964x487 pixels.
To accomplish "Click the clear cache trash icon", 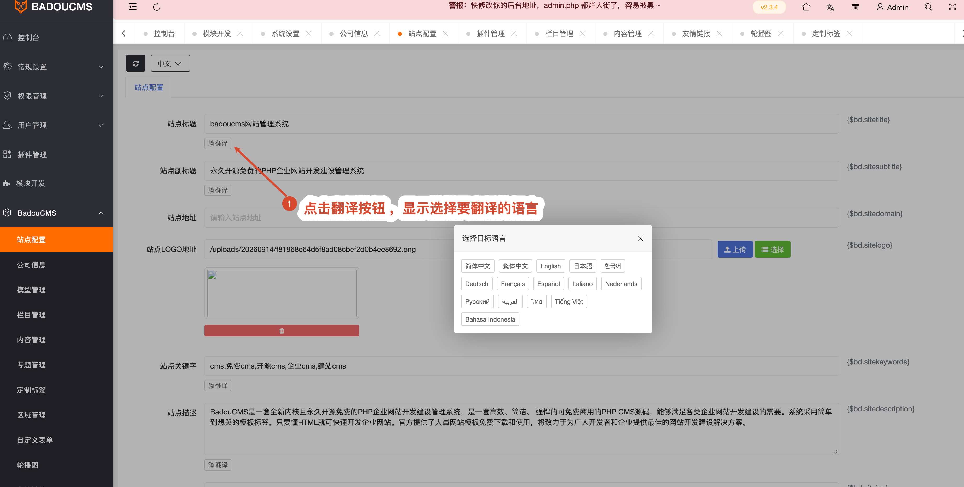I will pyautogui.click(x=856, y=7).
